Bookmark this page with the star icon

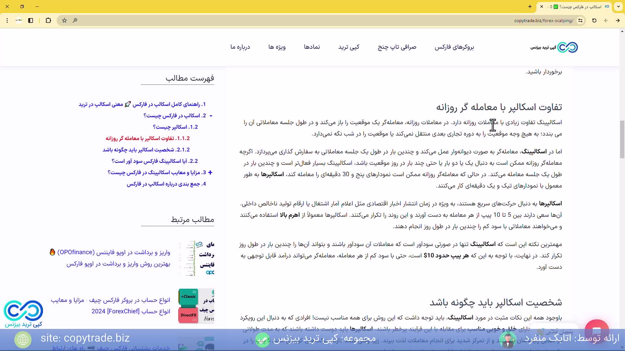point(64,20)
